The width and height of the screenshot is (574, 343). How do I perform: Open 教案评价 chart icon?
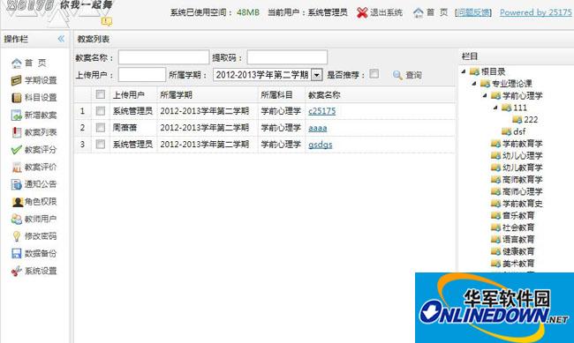pos(17,168)
